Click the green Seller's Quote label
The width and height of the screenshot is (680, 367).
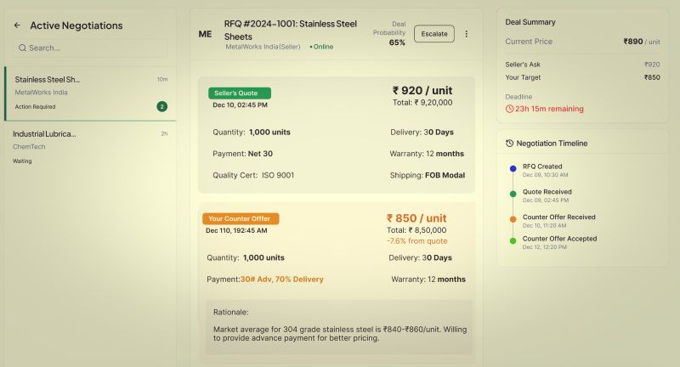pos(240,93)
